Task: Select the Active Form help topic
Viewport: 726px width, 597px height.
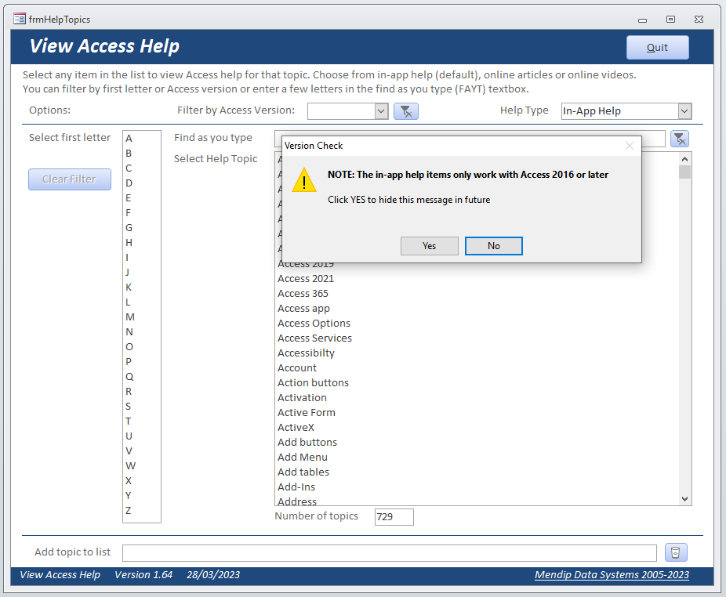Action: click(307, 412)
